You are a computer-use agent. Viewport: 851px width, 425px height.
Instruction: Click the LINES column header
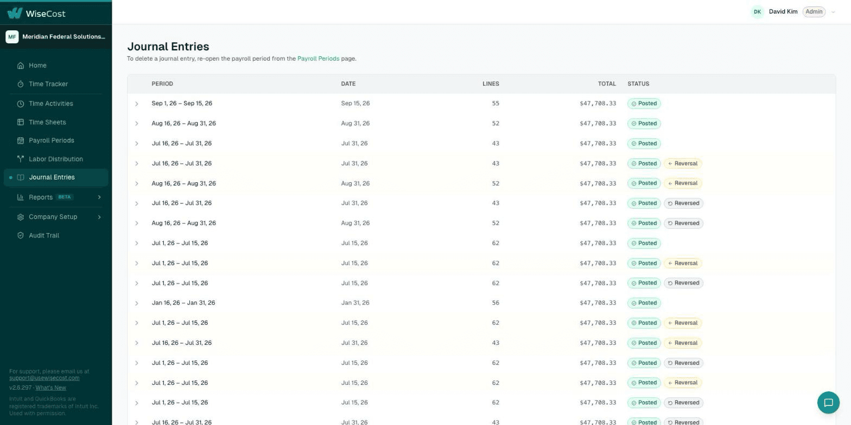(x=491, y=84)
